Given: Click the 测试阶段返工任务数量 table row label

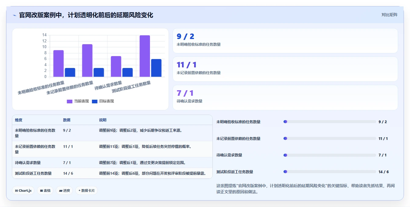Looking at the screenshot, I should click(x=33, y=173).
